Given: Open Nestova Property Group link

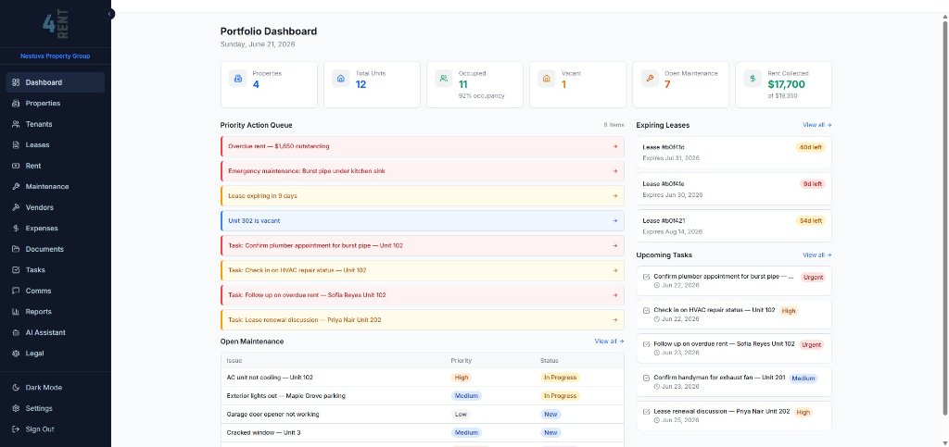Looking at the screenshot, I should 55,56.
